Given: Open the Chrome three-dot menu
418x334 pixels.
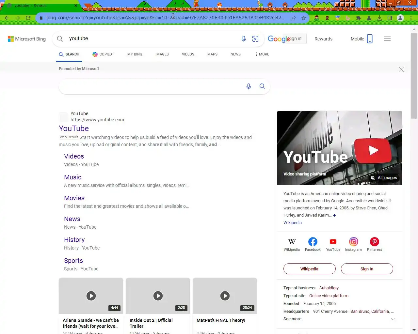Looking at the screenshot, I should point(411,18).
